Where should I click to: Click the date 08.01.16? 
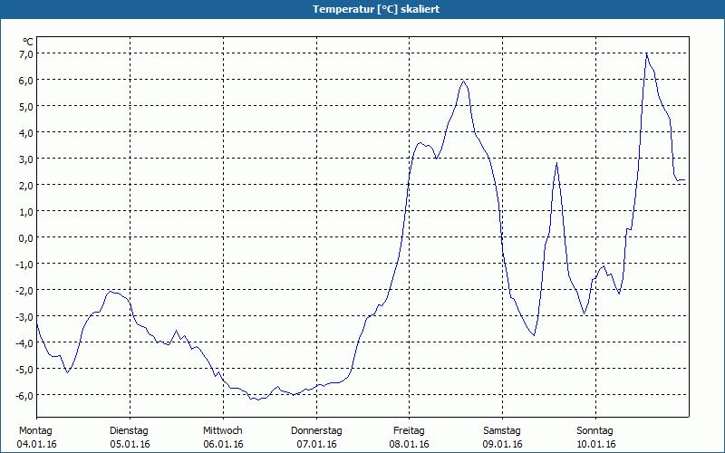tap(410, 444)
